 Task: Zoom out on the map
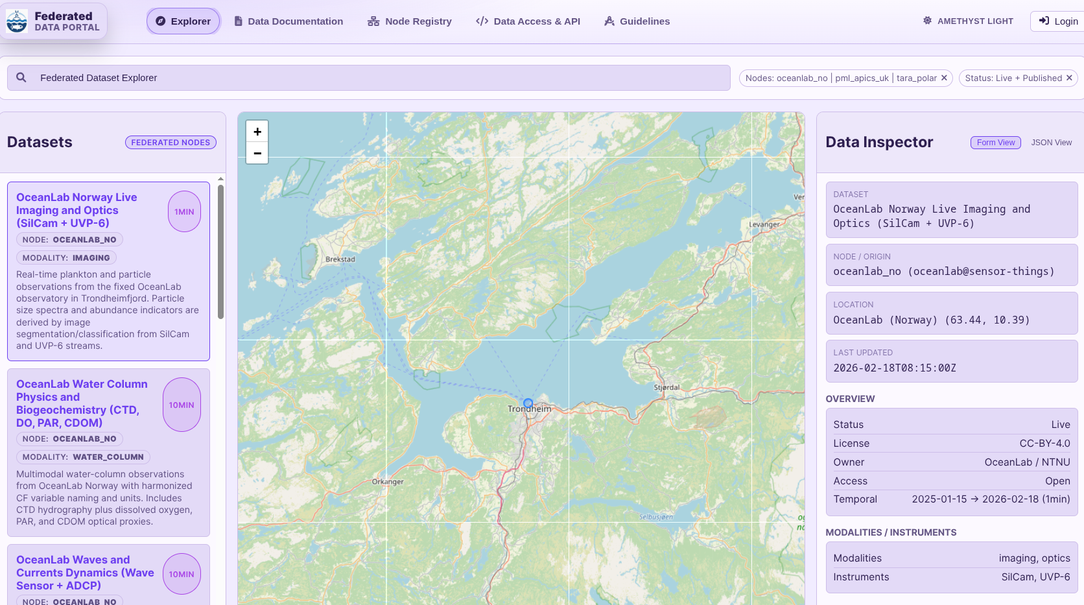[x=257, y=153]
